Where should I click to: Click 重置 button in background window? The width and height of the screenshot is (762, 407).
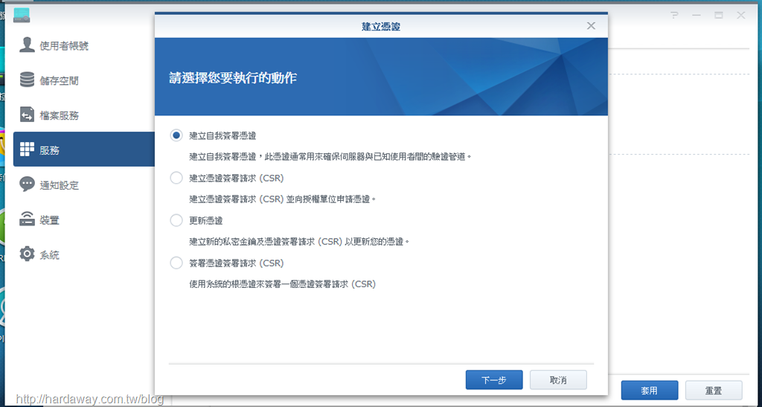(714, 391)
